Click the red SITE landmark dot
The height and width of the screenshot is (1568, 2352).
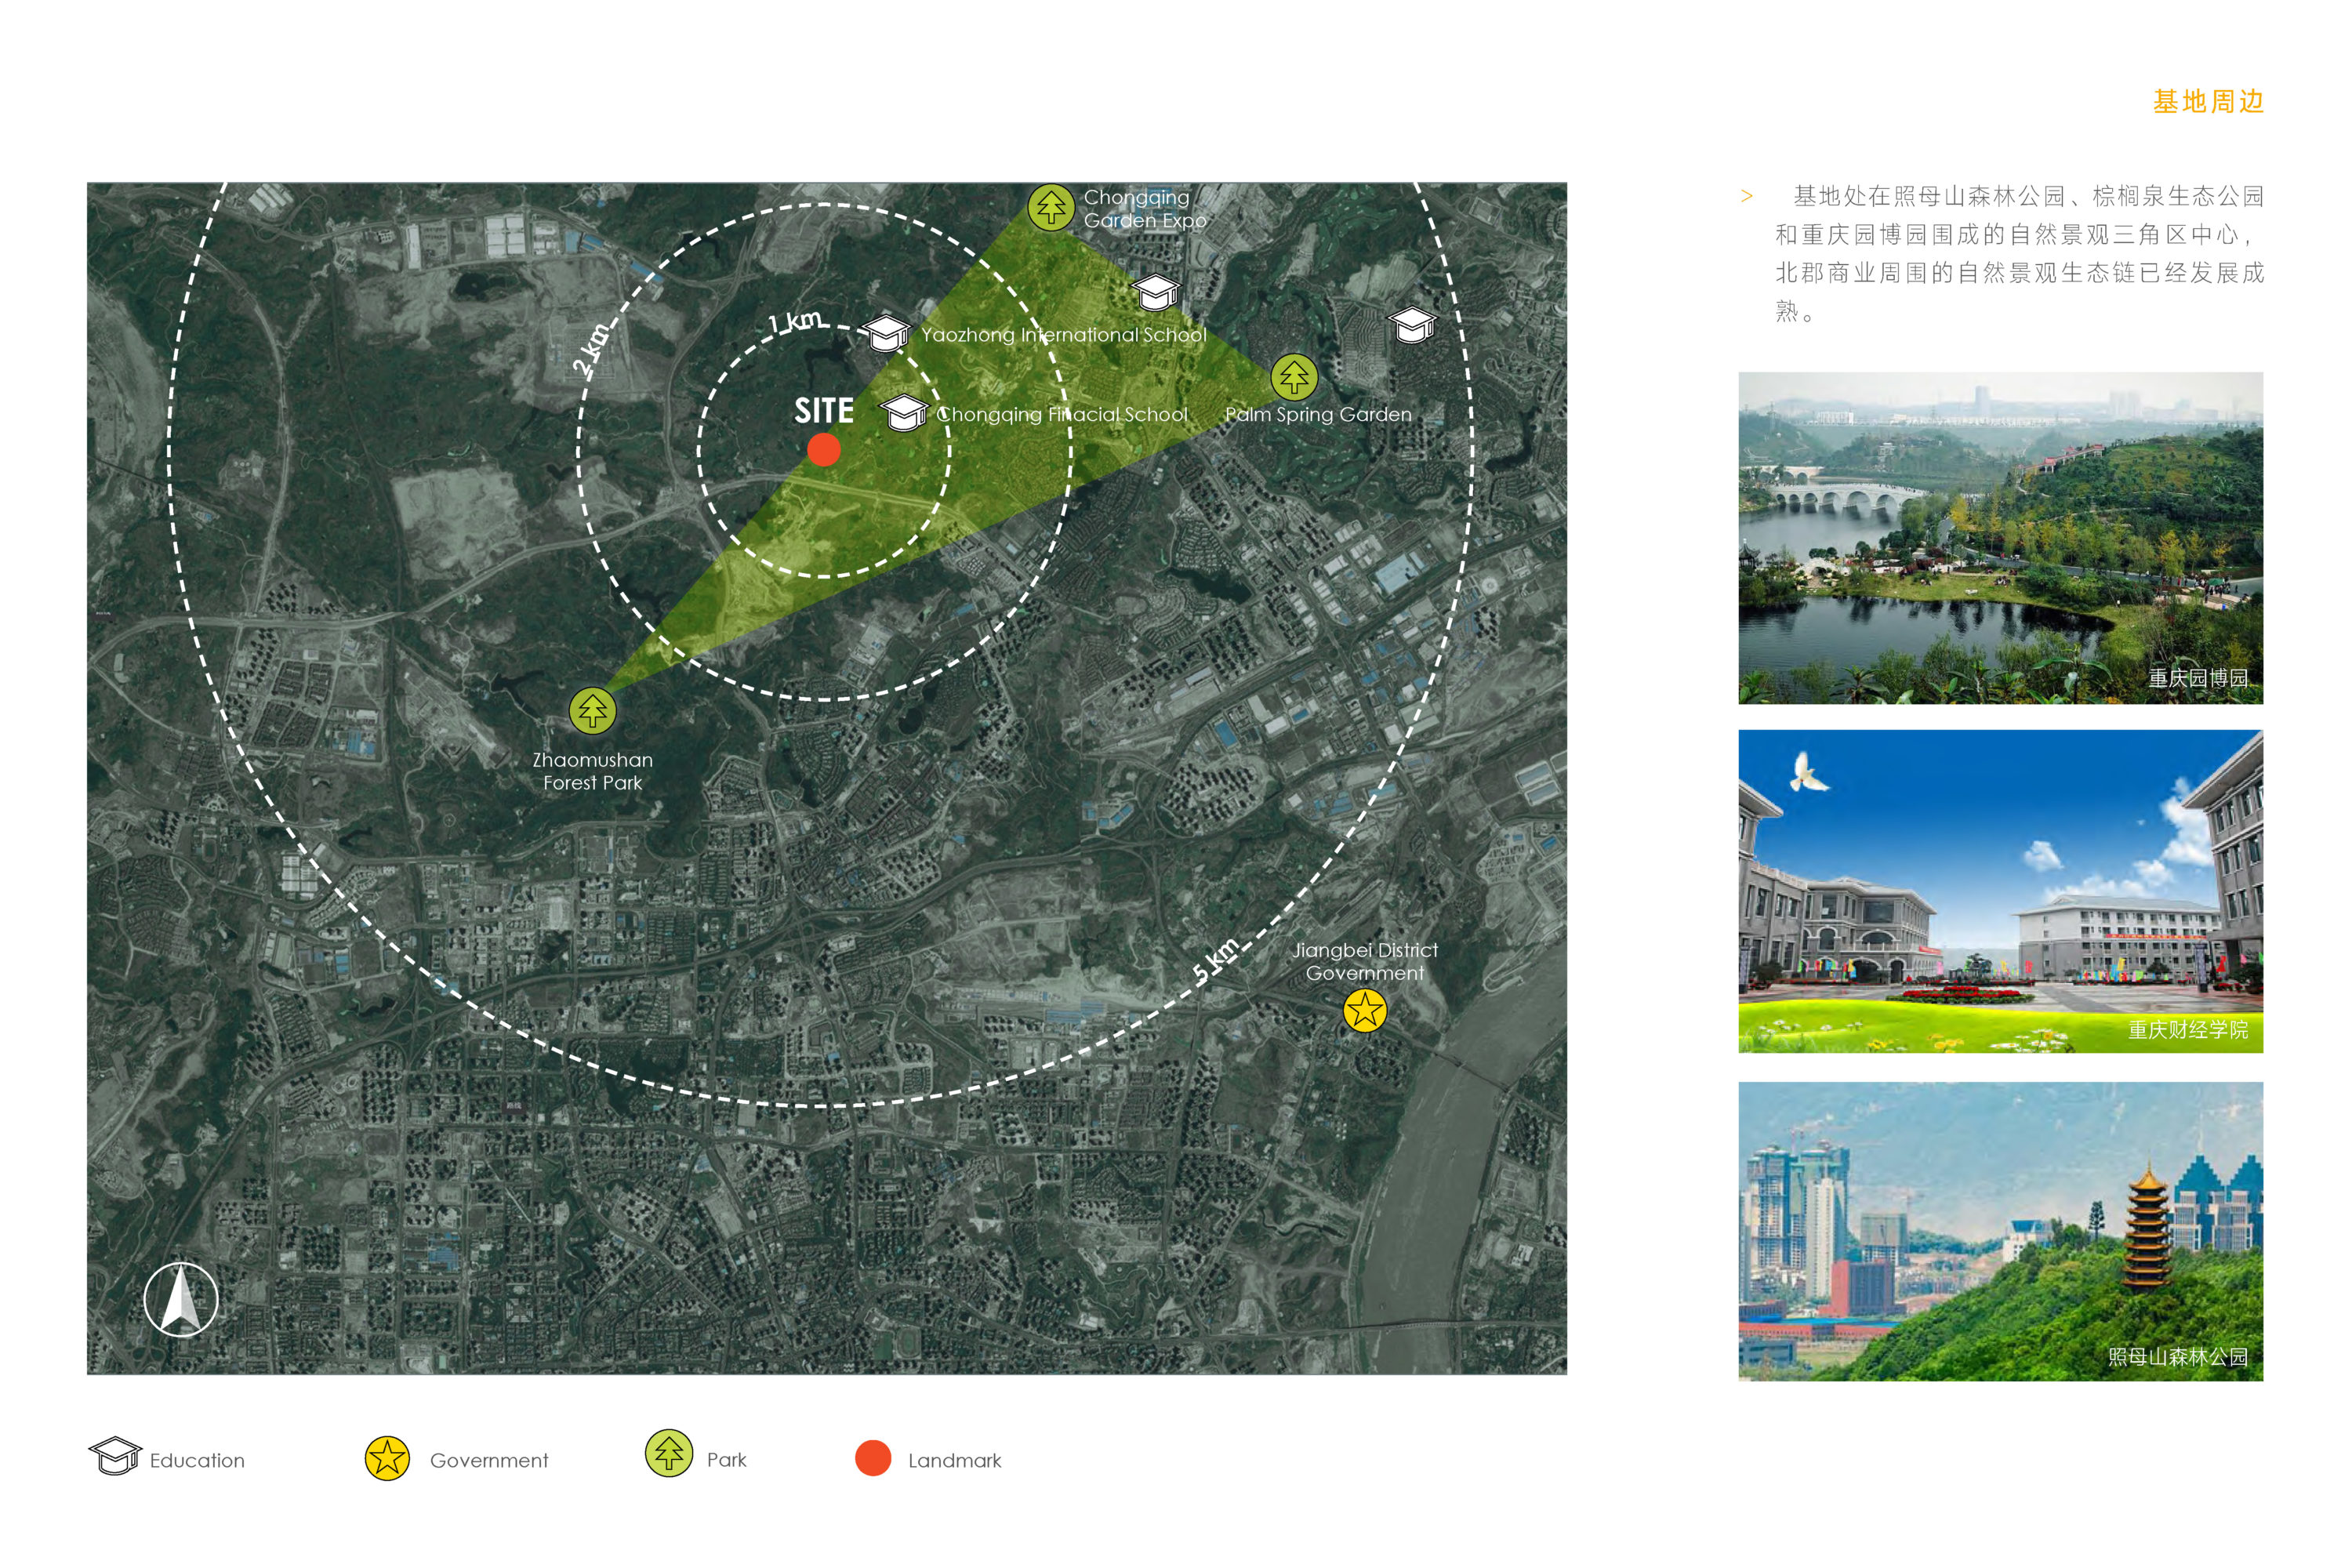point(823,450)
